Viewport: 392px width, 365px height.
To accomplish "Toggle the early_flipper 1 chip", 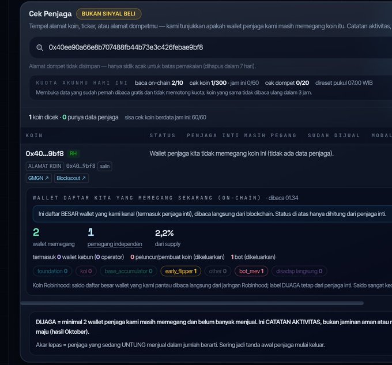I will (181, 271).
